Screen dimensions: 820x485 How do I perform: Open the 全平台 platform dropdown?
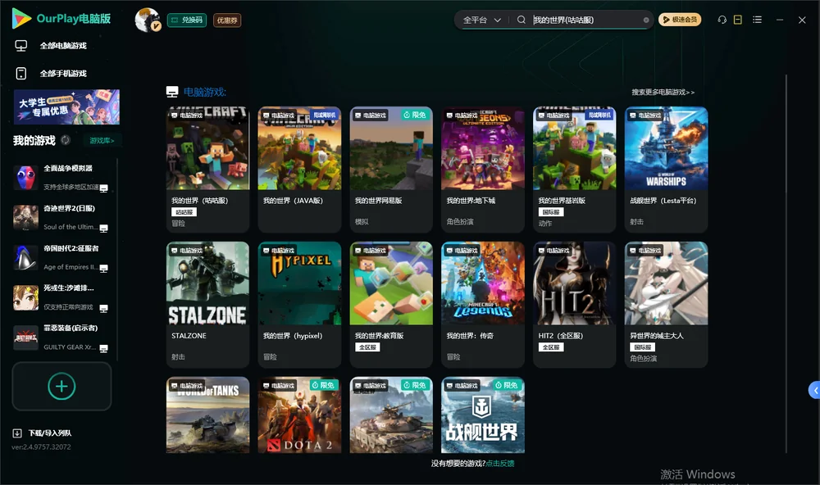(481, 20)
